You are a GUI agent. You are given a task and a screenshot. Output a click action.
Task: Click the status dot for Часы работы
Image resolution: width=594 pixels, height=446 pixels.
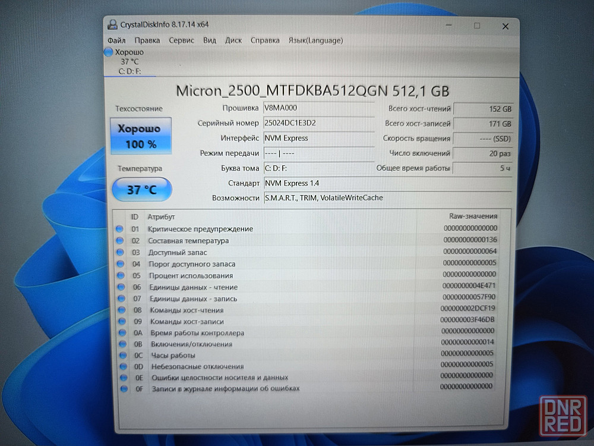[123, 356]
